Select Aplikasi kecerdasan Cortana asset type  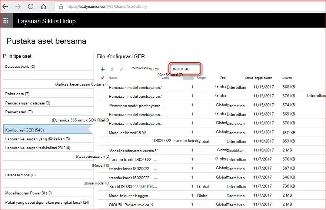click(x=82, y=84)
